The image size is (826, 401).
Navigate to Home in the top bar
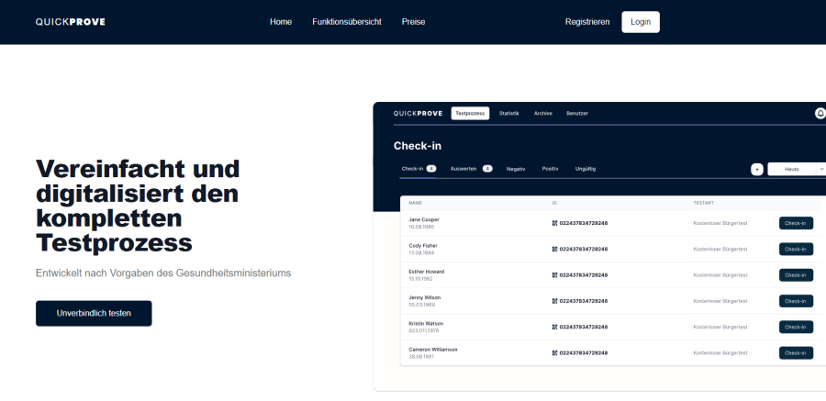pos(281,22)
